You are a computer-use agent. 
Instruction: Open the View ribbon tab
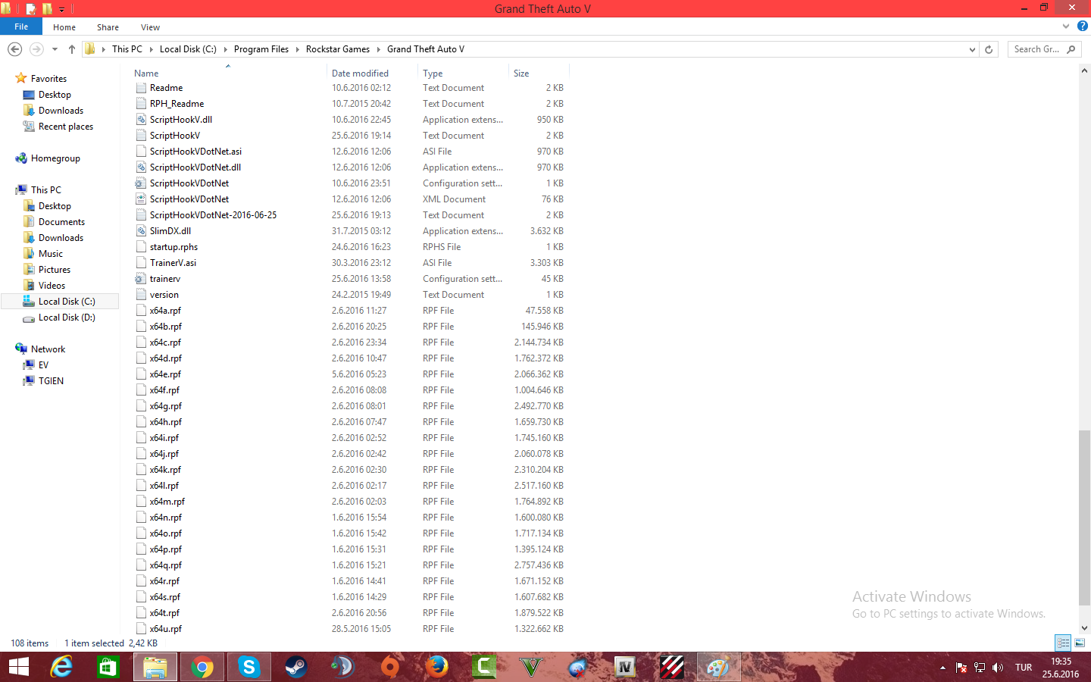point(150,27)
